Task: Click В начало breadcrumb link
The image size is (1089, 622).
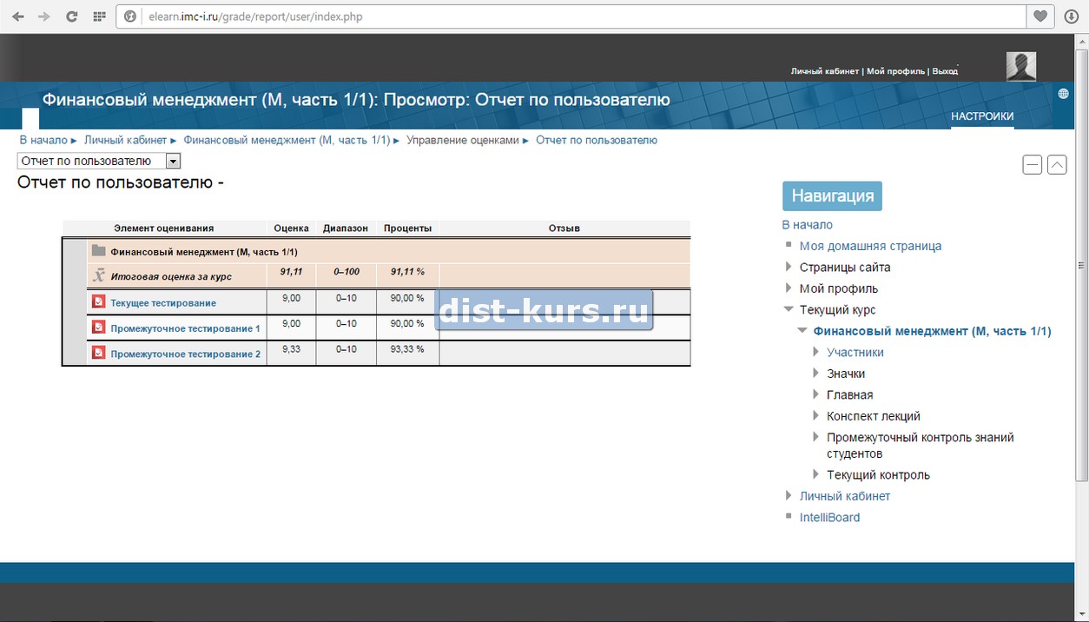Action: (x=43, y=140)
